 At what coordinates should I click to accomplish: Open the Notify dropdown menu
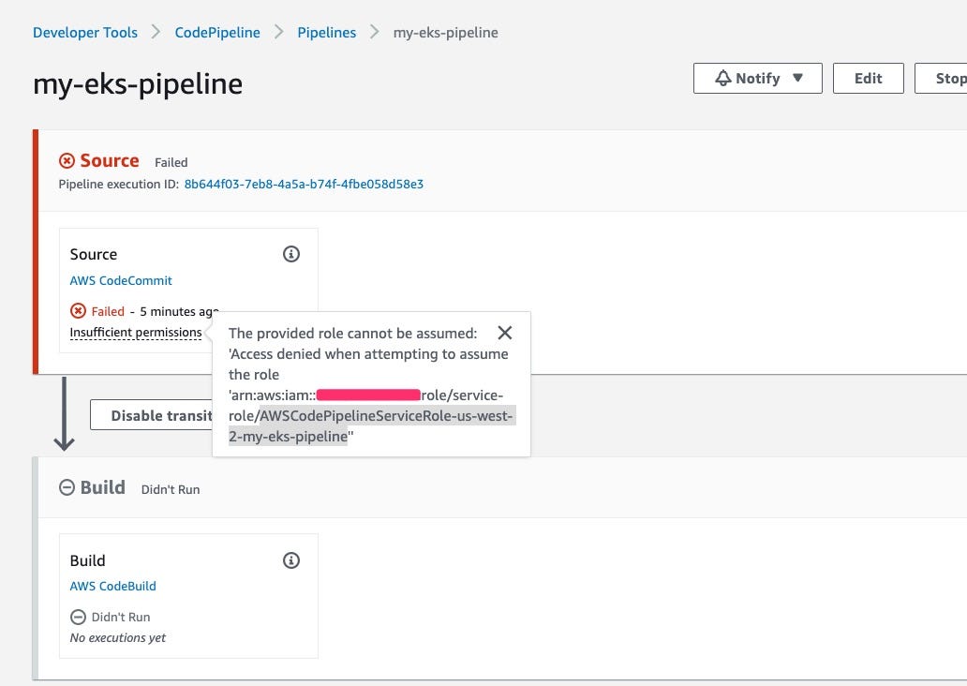tap(757, 79)
